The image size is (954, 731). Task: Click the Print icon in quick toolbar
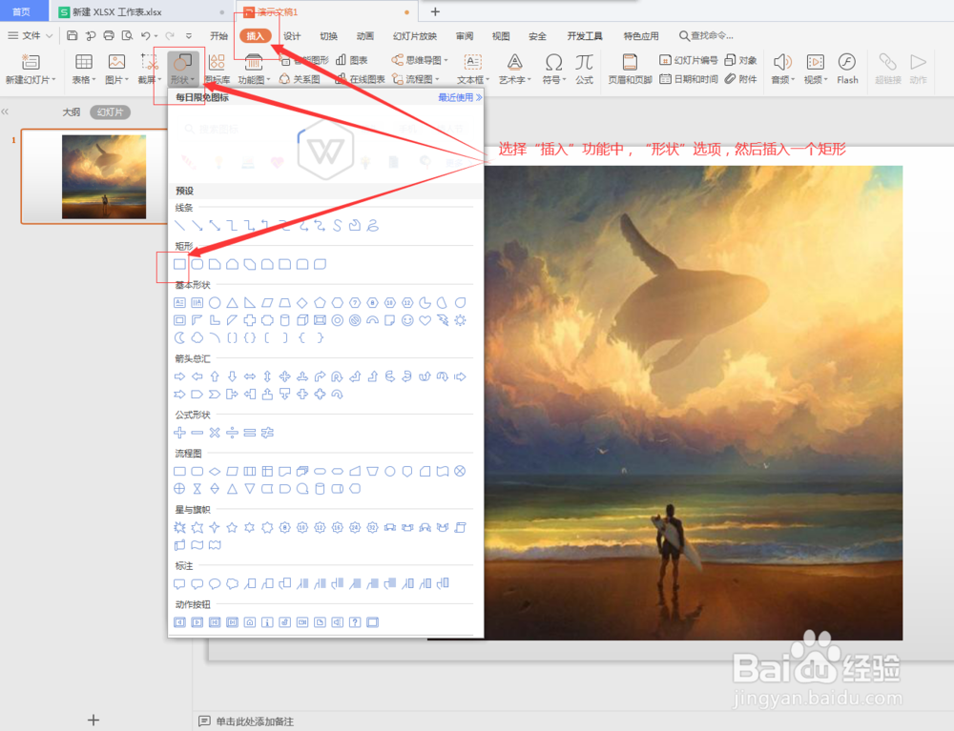coord(109,36)
